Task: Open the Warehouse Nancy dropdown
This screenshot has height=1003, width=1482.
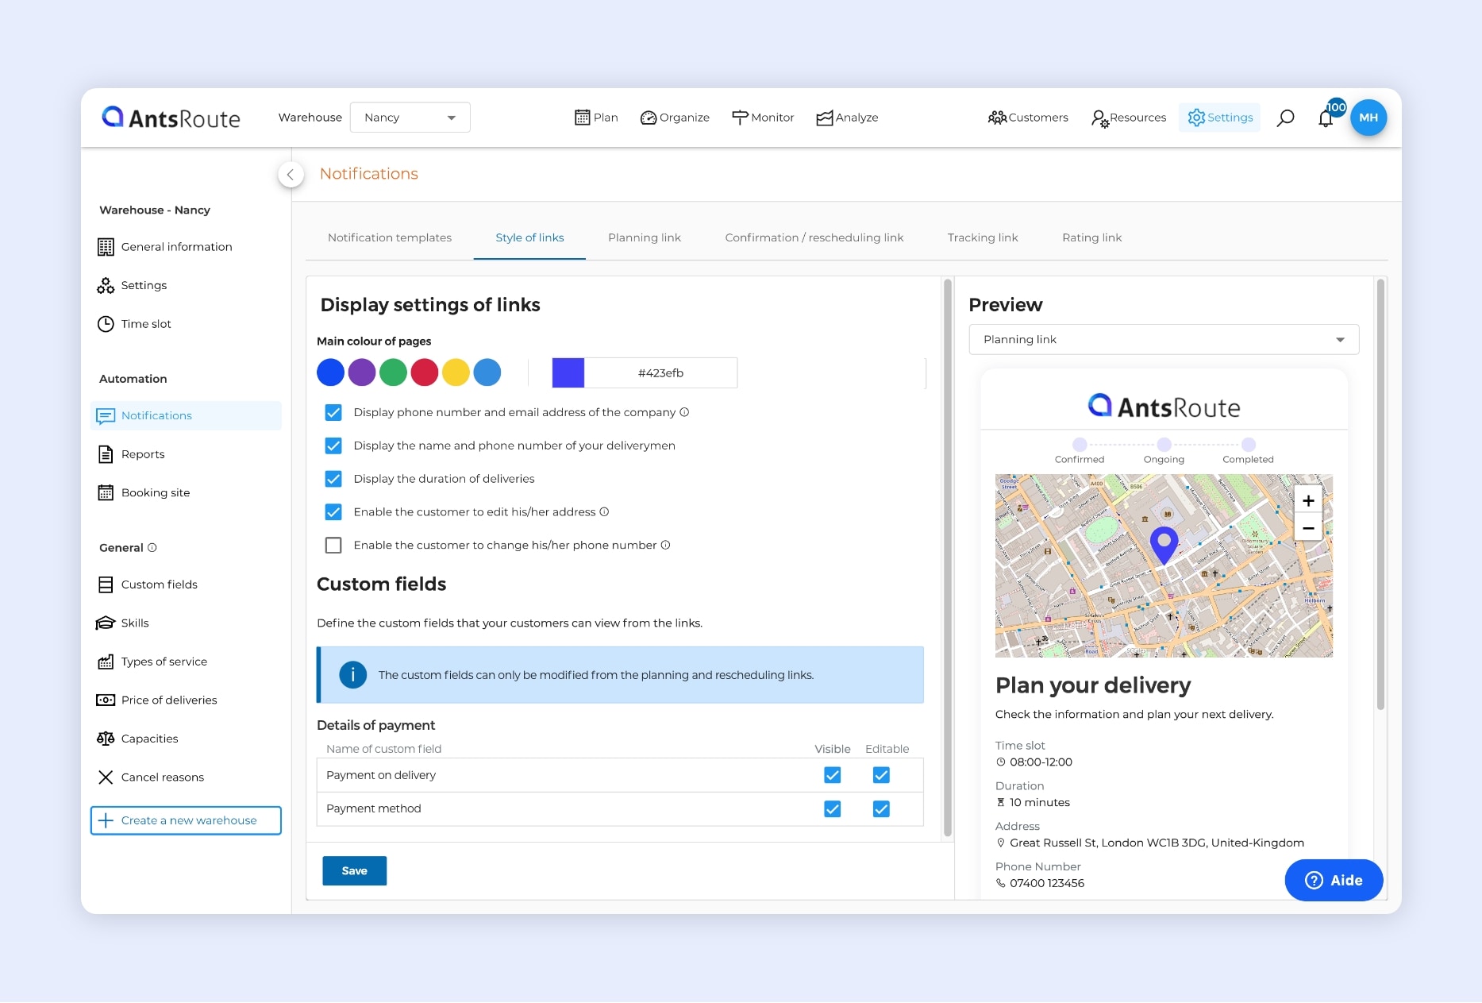Action: [410, 118]
